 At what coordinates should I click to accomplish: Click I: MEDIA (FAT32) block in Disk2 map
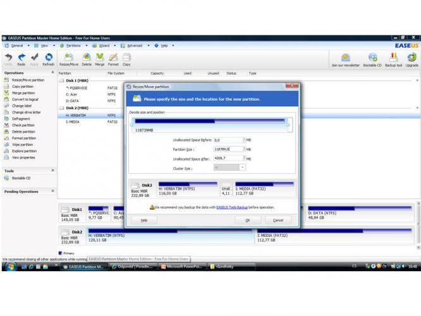click(x=334, y=236)
